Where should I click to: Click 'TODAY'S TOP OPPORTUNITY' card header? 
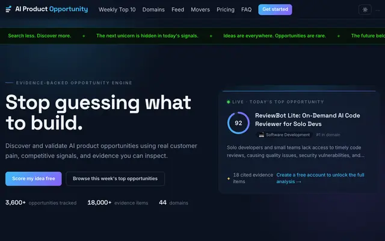[x=286, y=102]
